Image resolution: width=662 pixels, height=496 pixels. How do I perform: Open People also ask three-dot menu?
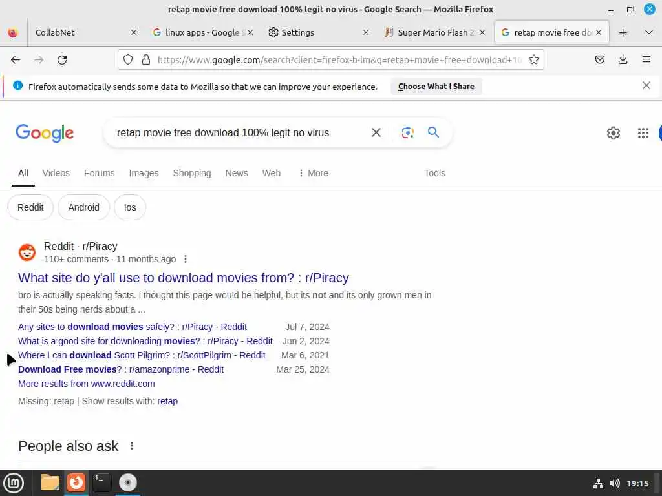pos(132,446)
